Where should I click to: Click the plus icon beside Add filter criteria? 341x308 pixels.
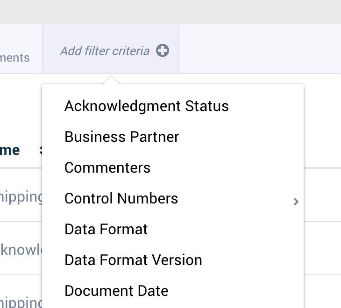(163, 50)
